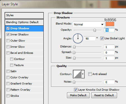Select Styles in the left panel

(x=24, y=15)
